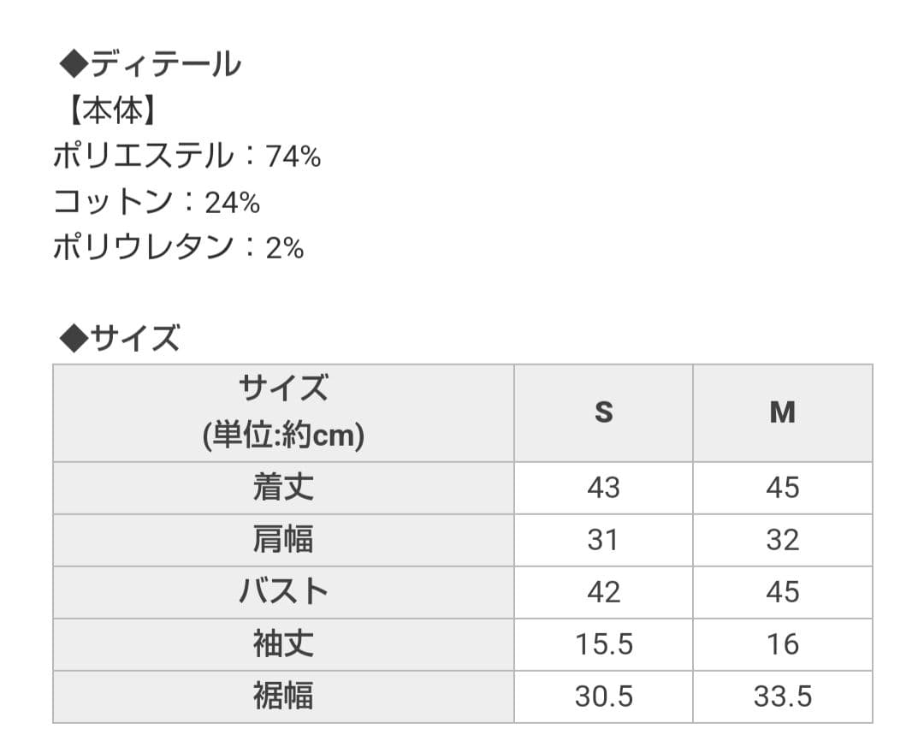Select the S column header
The width and height of the screenshot is (924, 729).
(603, 412)
